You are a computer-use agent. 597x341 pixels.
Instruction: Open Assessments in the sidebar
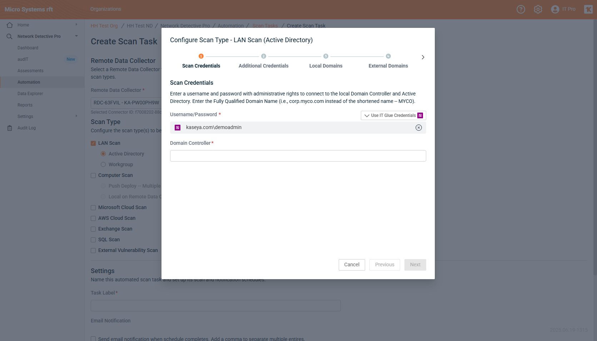click(x=30, y=71)
